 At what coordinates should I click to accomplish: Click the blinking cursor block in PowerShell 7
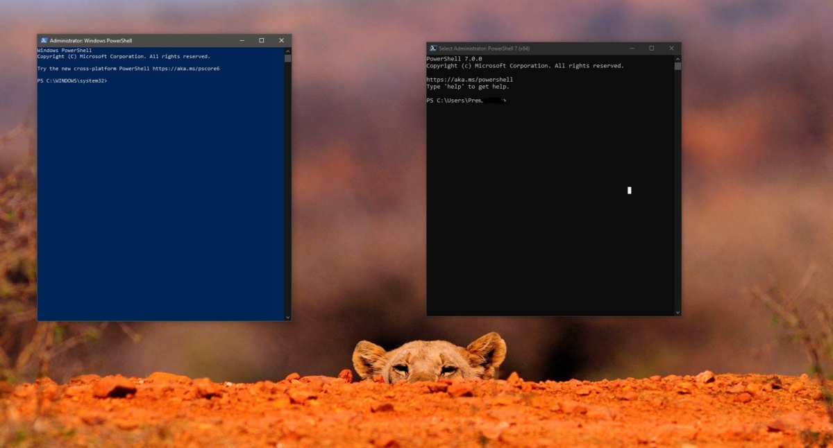[628, 190]
